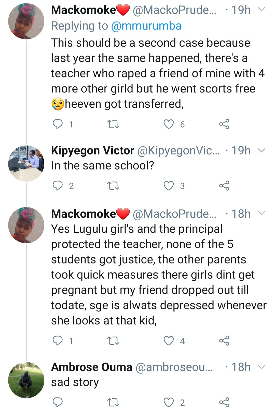
Task: Like Ambrose Ouma's 'sad story' reply
Action: (x=169, y=402)
